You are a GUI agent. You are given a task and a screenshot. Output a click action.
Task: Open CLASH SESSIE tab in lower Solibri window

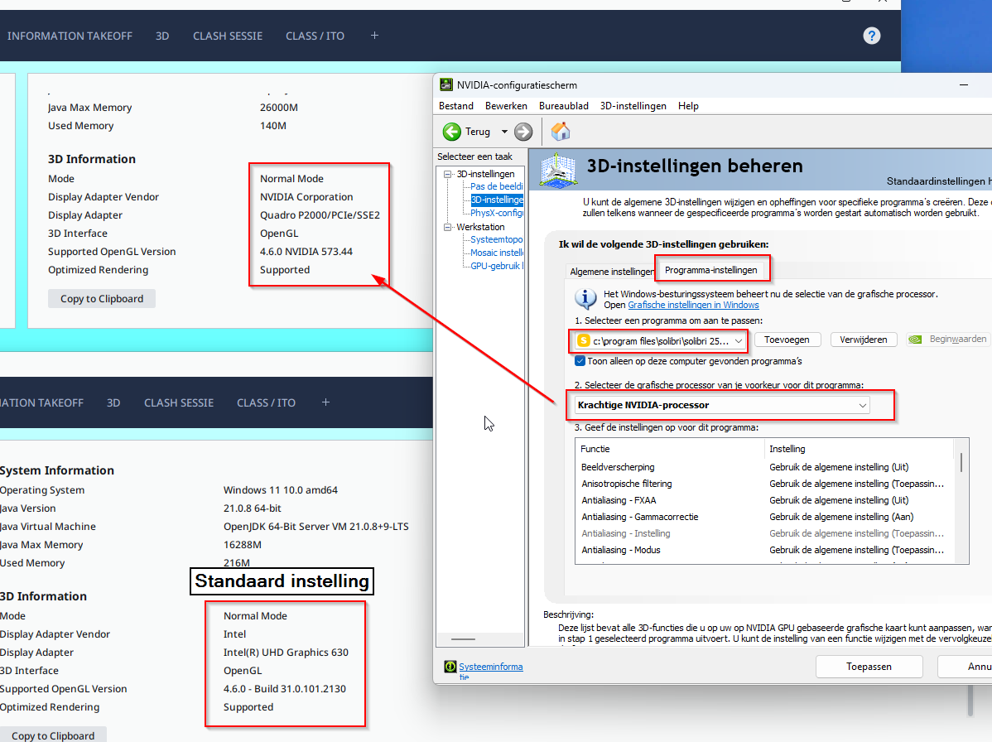179,403
